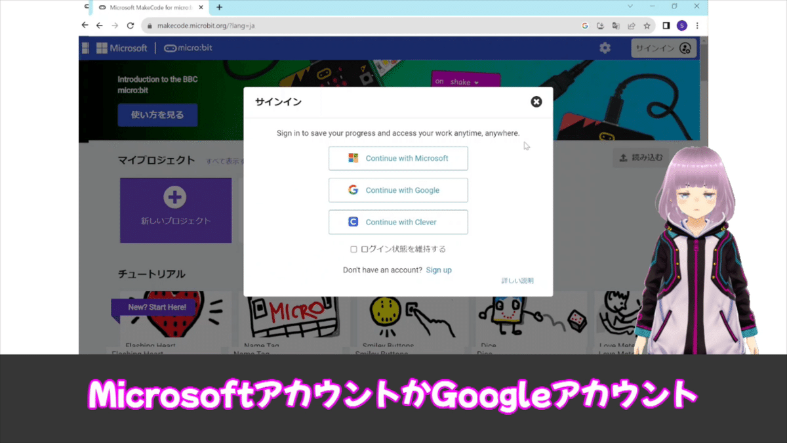The height and width of the screenshot is (443, 787).
Task: Open a new browser tab with plus
Action: pyautogui.click(x=219, y=7)
